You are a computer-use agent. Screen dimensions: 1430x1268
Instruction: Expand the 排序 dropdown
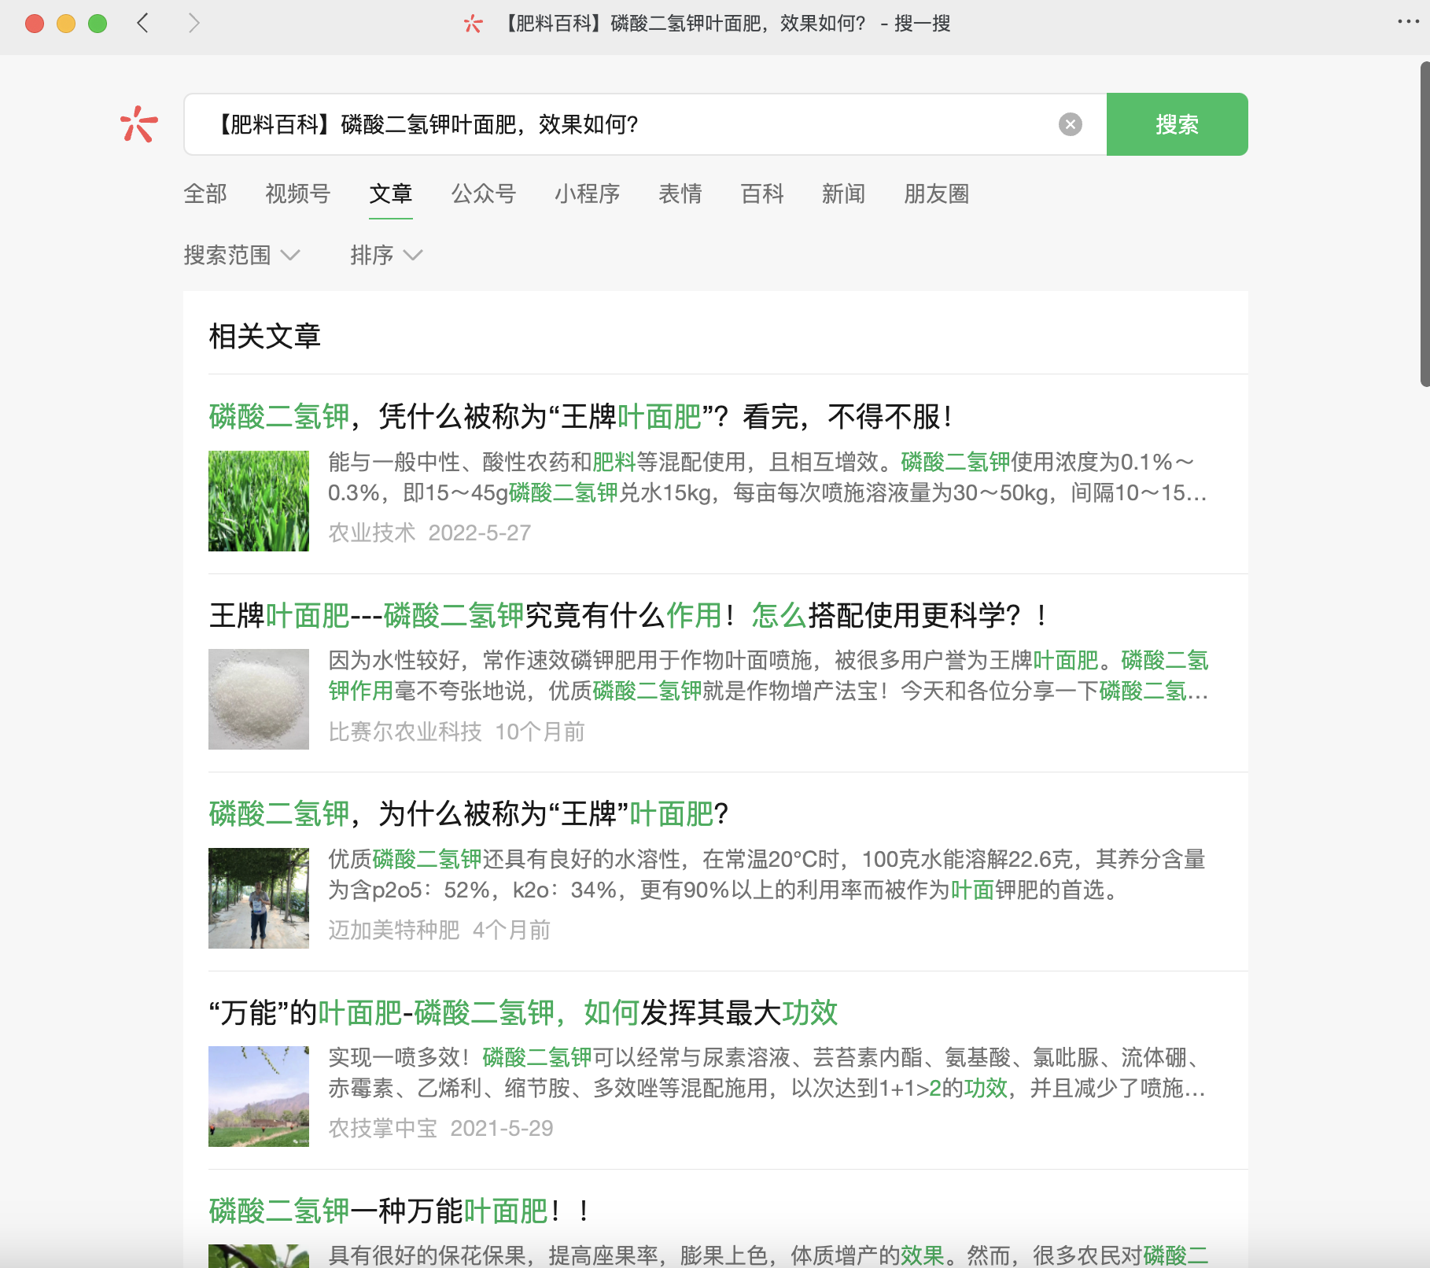[386, 255]
